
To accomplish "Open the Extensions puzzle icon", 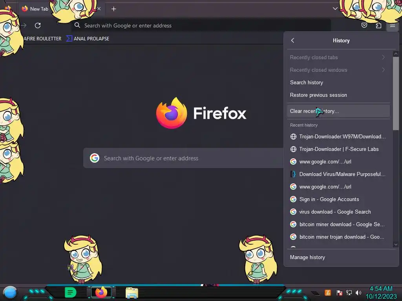I will coord(378,25).
